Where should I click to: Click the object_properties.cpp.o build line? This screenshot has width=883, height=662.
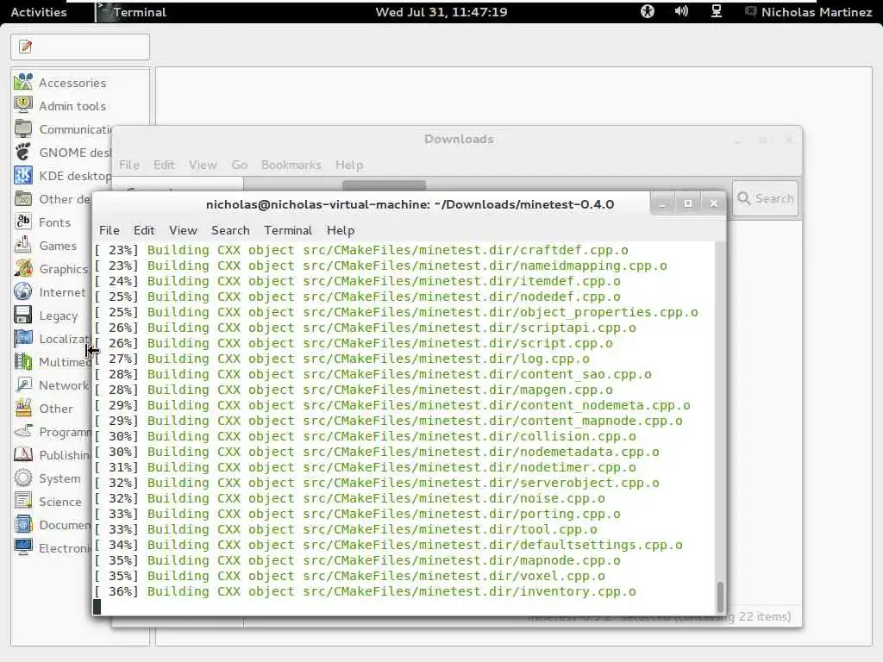click(x=396, y=312)
